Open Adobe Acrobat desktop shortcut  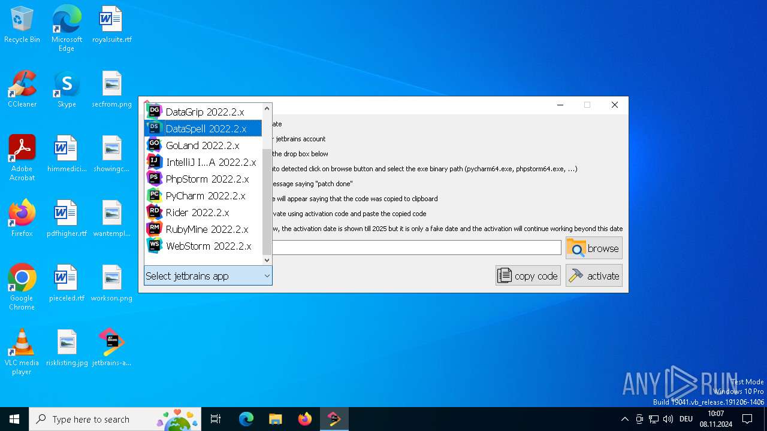click(x=22, y=158)
